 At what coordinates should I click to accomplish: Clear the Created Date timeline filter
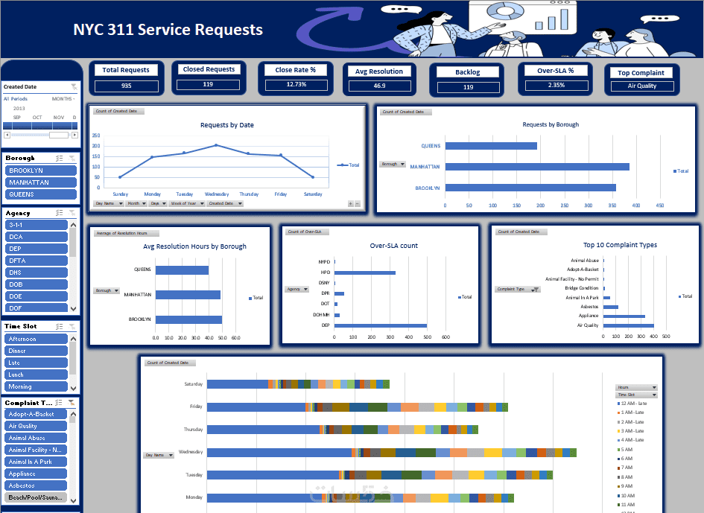[x=74, y=86]
